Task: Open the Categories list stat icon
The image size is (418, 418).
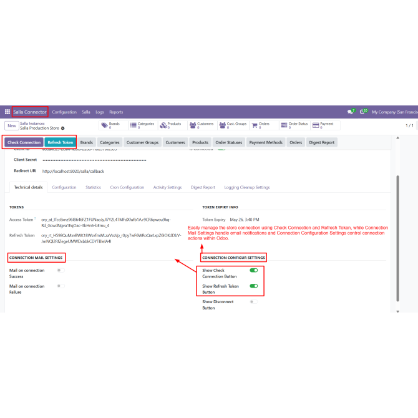Action: pyautogui.click(x=134, y=125)
